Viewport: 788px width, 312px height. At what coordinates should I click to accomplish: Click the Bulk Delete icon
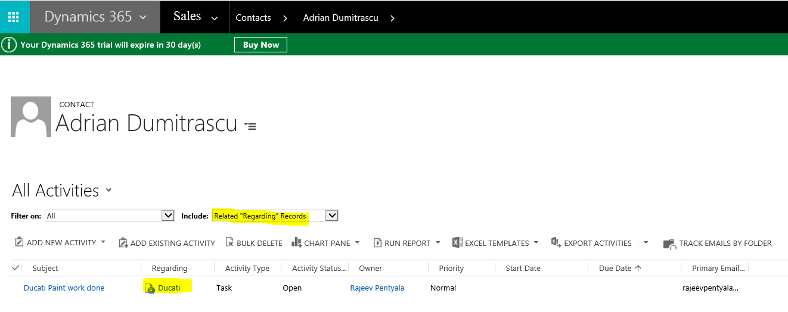(229, 242)
